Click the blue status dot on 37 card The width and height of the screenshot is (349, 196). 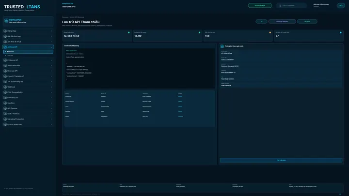click(x=341, y=32)
